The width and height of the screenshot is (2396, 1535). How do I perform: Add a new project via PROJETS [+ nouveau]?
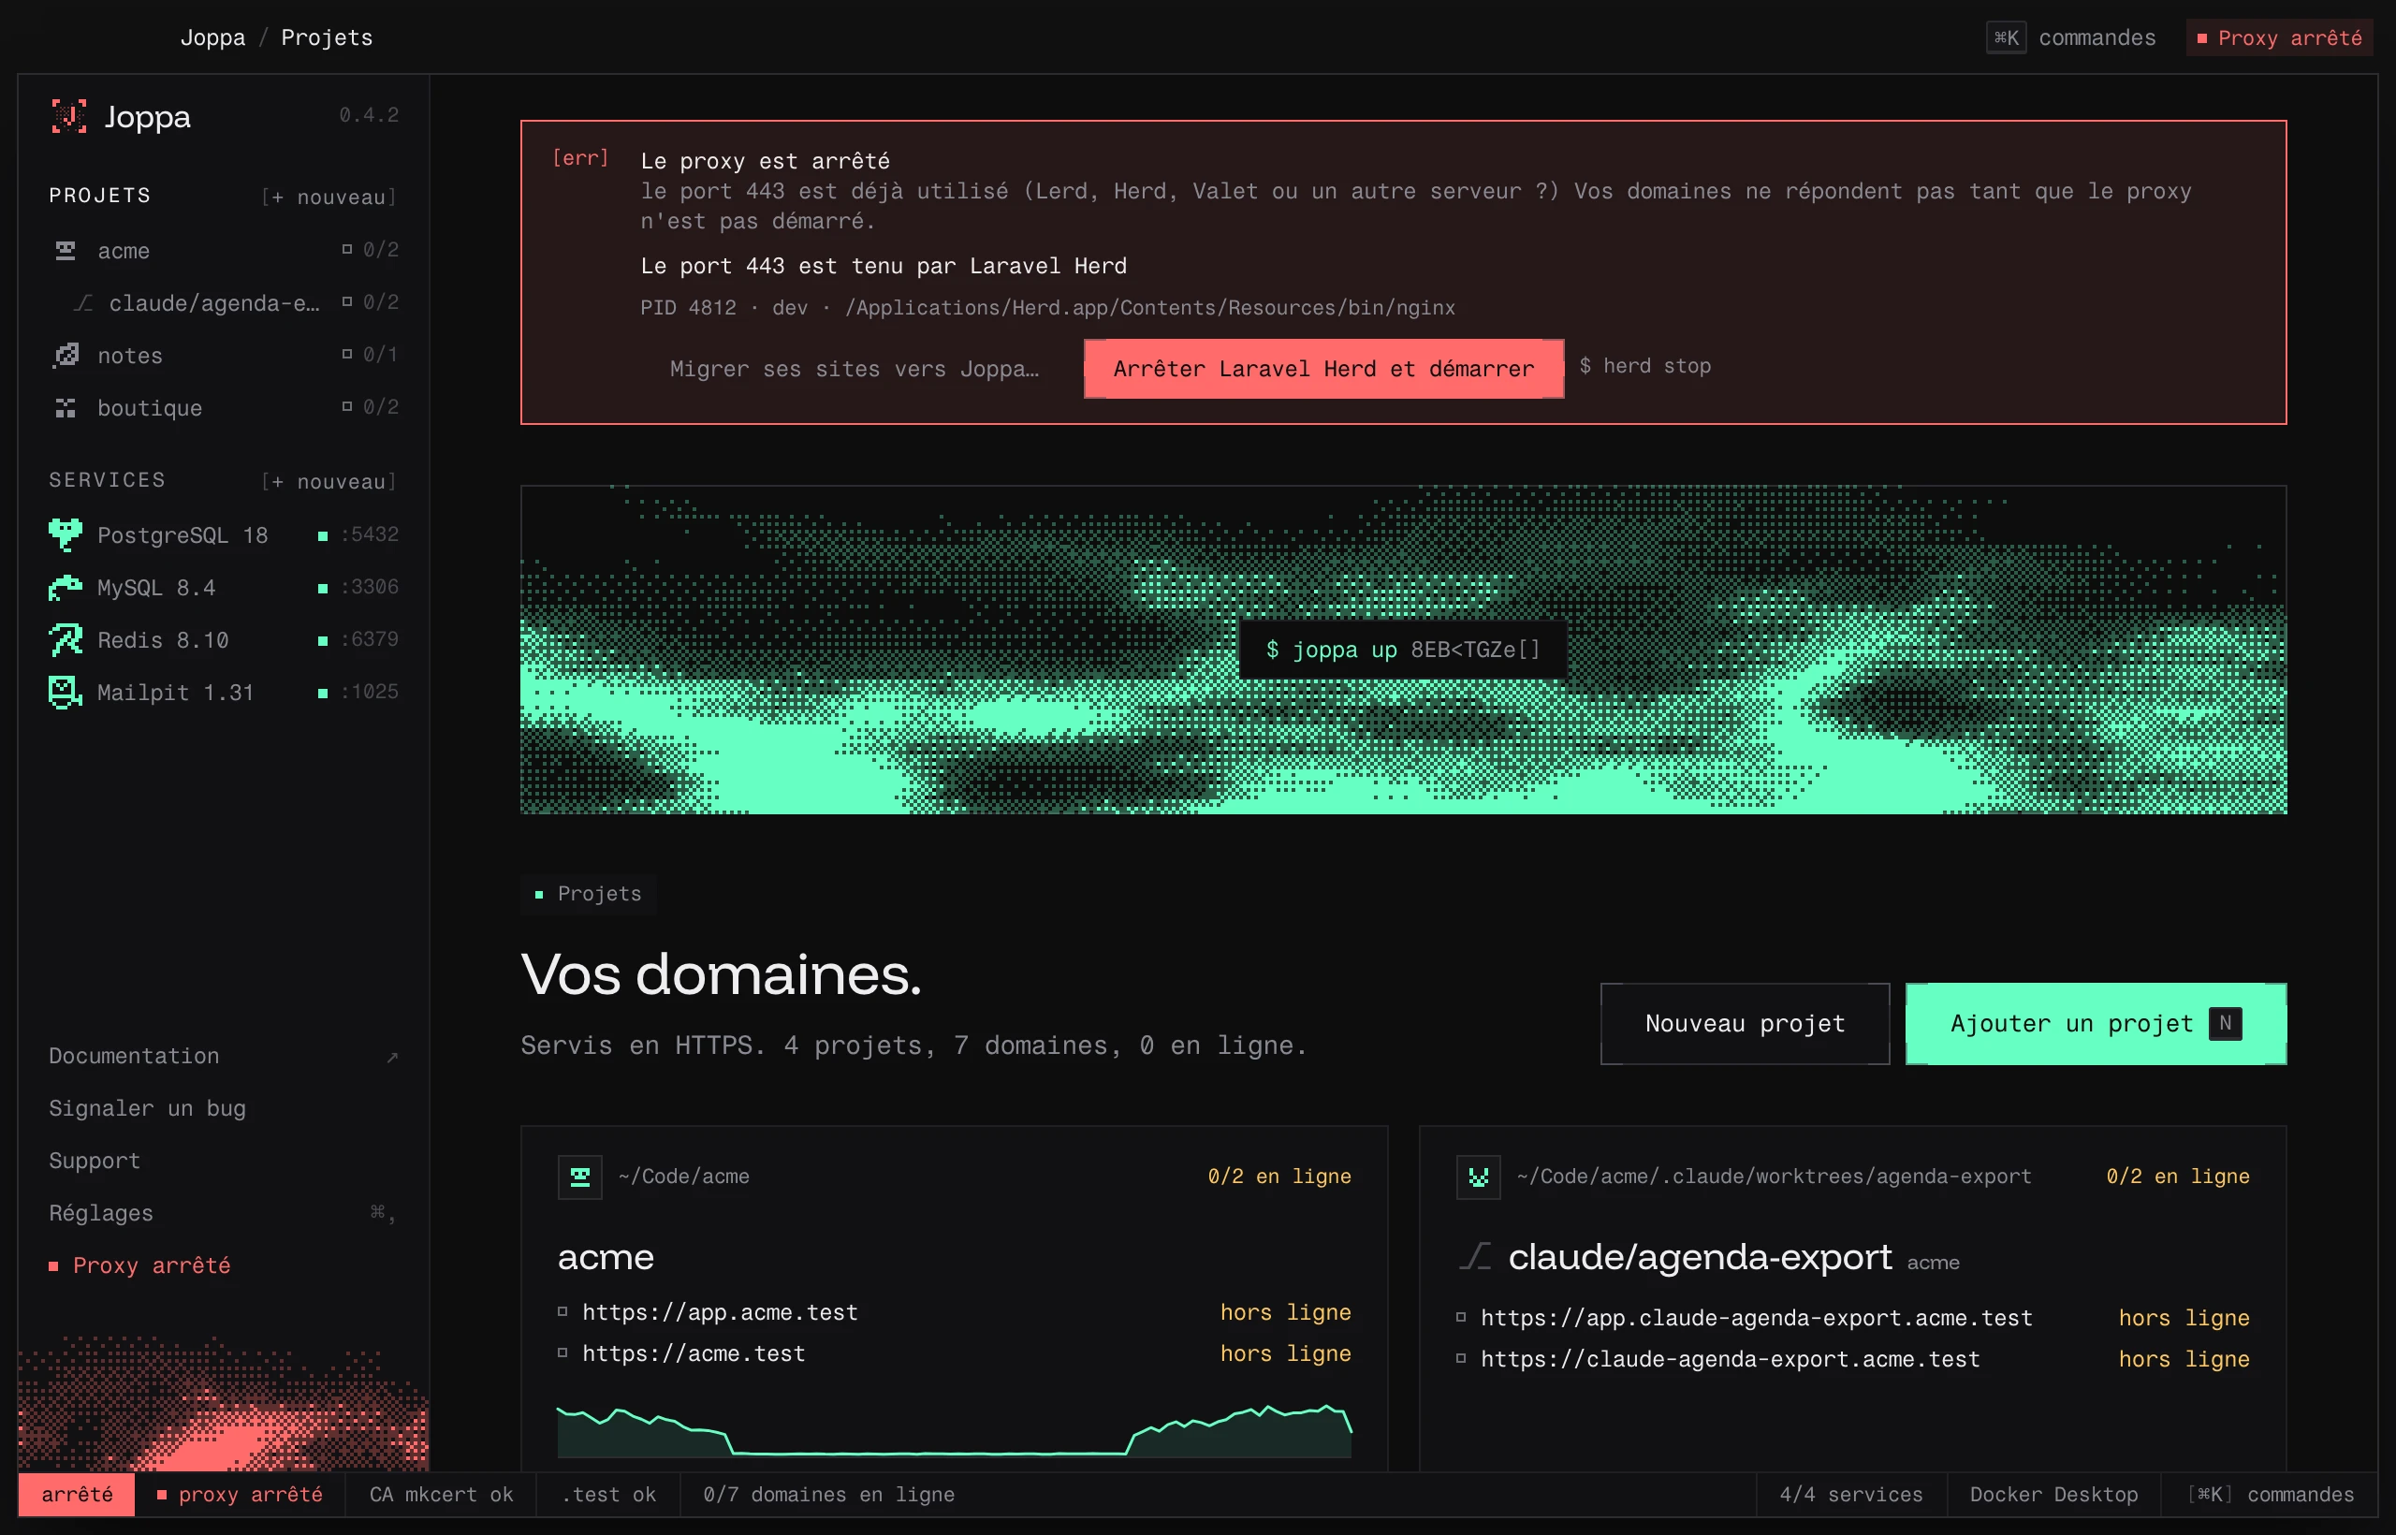[x=329, y=197]
